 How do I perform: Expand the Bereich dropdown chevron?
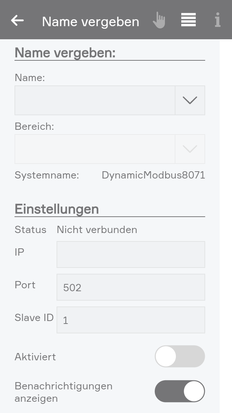coord(190,149)
